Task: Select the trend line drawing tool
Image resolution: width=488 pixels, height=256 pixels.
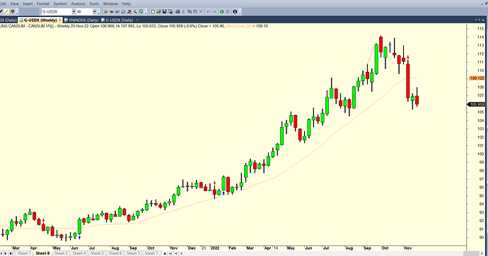Action: point(6,11)
